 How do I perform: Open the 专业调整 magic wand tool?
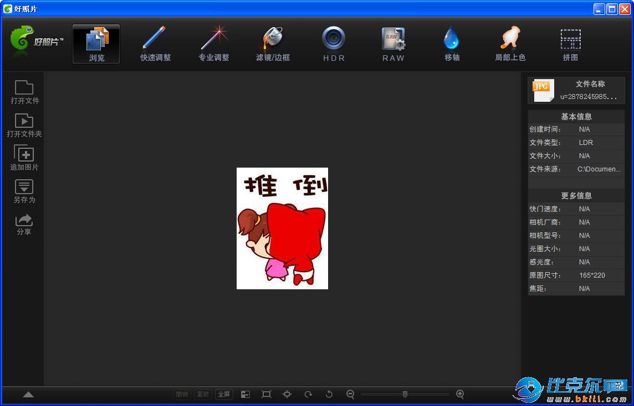click(x=214, y=44)
